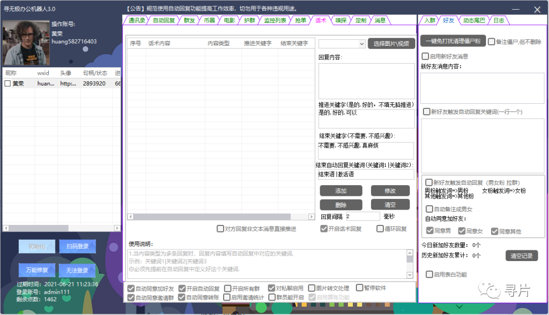Click the operator avatar thumbnail
Image resolution: width=549 pixels, height=315 pixels.
[x=25, y=42]
